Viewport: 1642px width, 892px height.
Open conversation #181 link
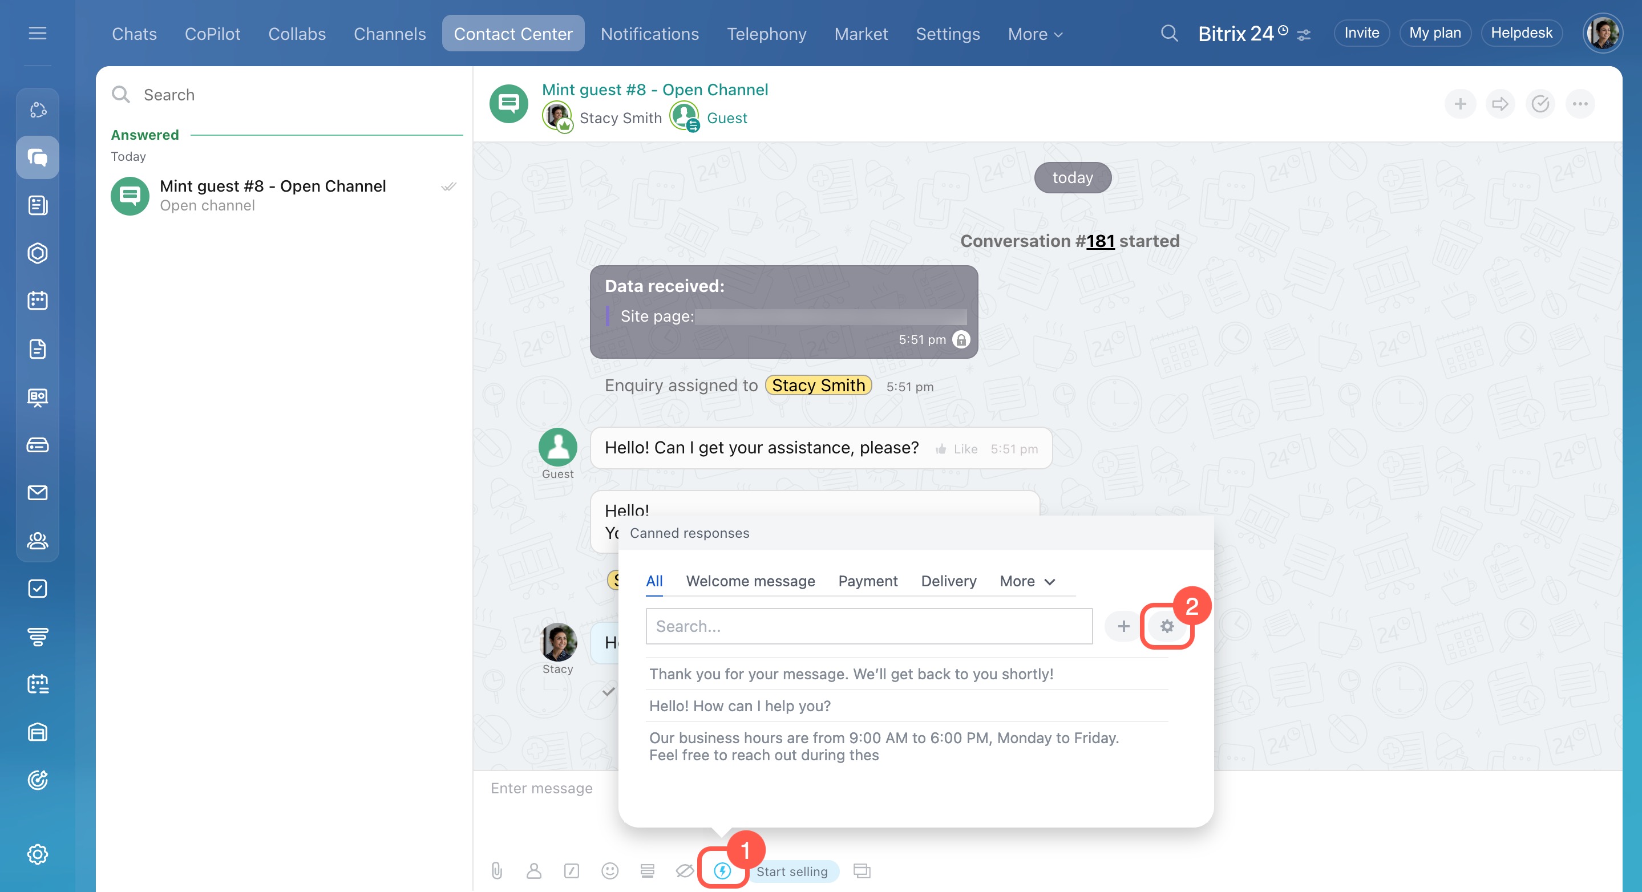(x=1099, y=241)
